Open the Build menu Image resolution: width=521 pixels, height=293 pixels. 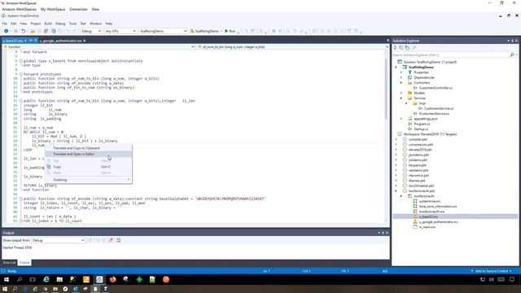[48, 24]
